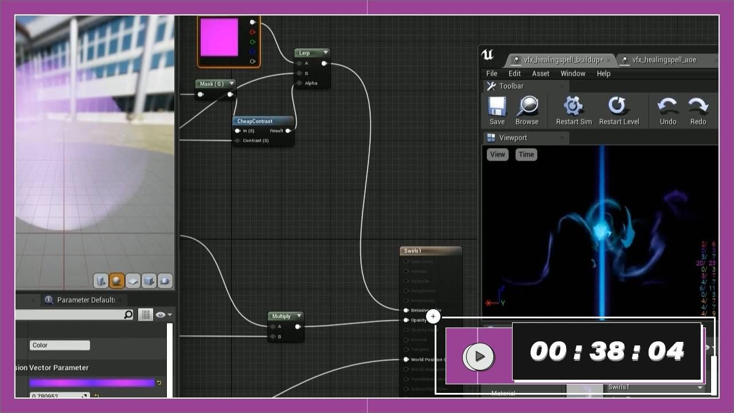Viewport: 734px width, 413px height.
Task: Set preview mesh to sphere shape
Action: pyautogui.click(x=117, y=280)
